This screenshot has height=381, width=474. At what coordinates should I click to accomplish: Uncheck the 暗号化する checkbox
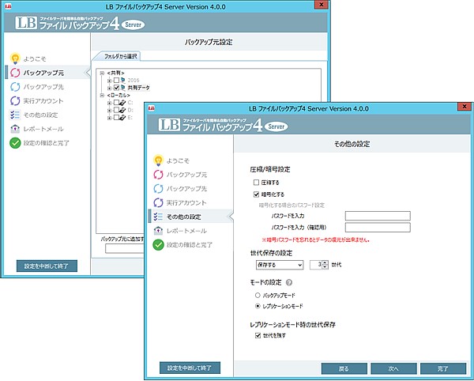tap(257, 193)
